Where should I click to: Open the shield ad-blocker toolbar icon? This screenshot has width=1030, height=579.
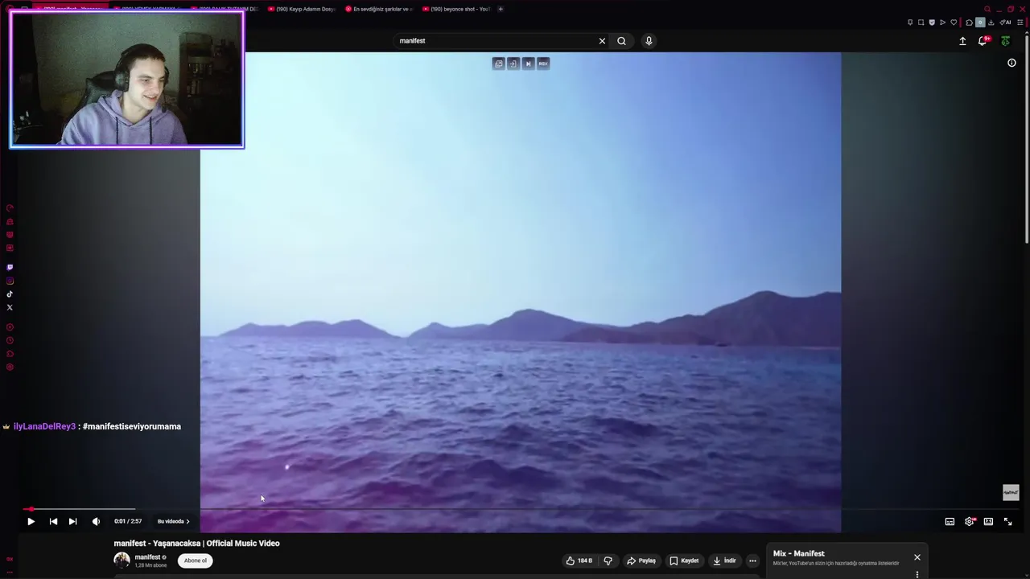(x=932, y=23)
